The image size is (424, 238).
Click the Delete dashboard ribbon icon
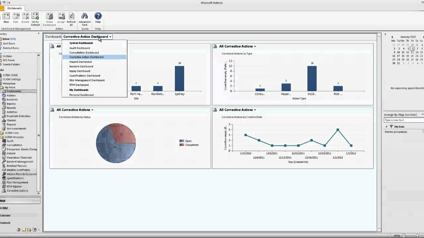pyautogui.click(x=26, y=16)
